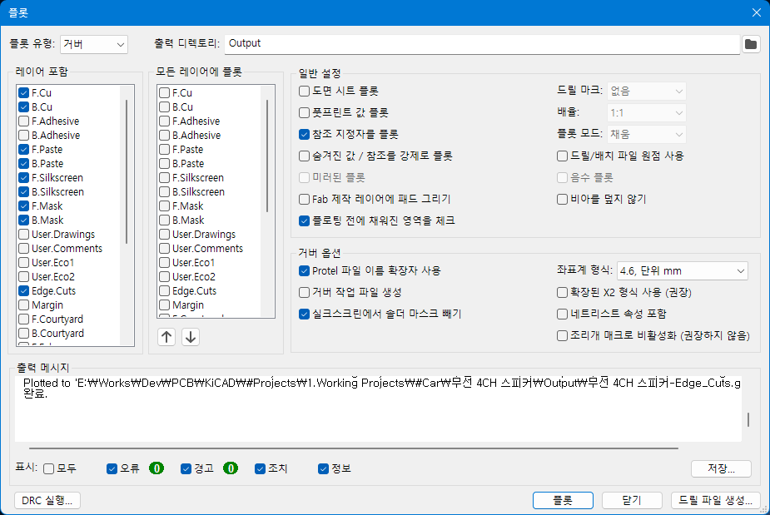Click the 플롯 button
This screenshot has height=515, width=770.
563,500
